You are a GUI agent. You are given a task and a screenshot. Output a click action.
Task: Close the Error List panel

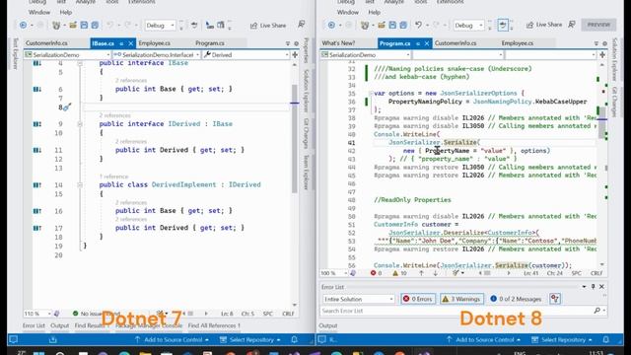[601, 287]
